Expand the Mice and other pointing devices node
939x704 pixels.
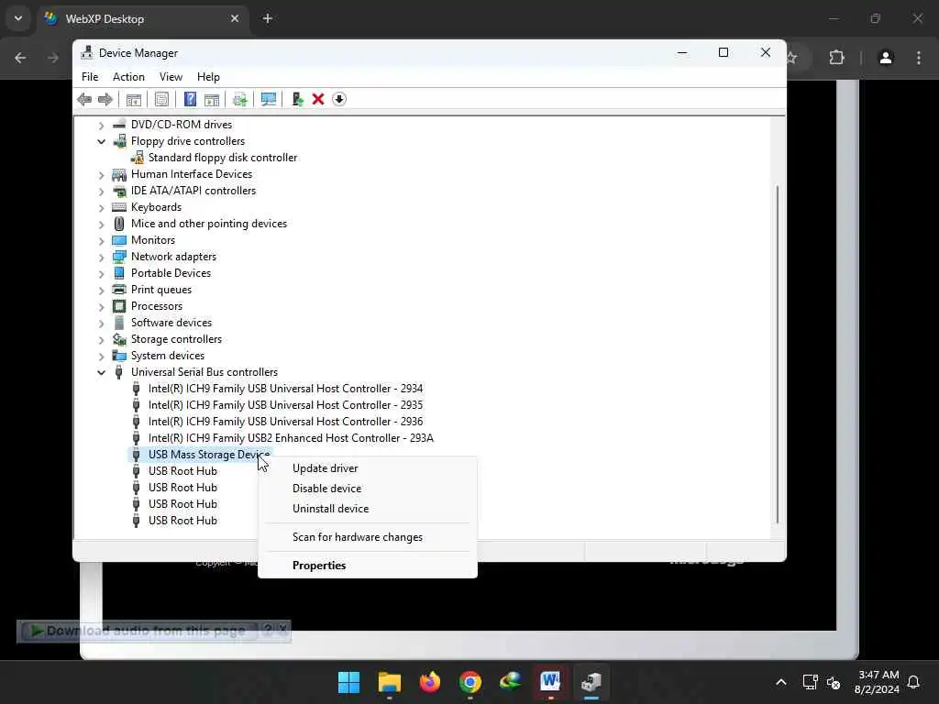pyautogui.click(x=101, y=224)
